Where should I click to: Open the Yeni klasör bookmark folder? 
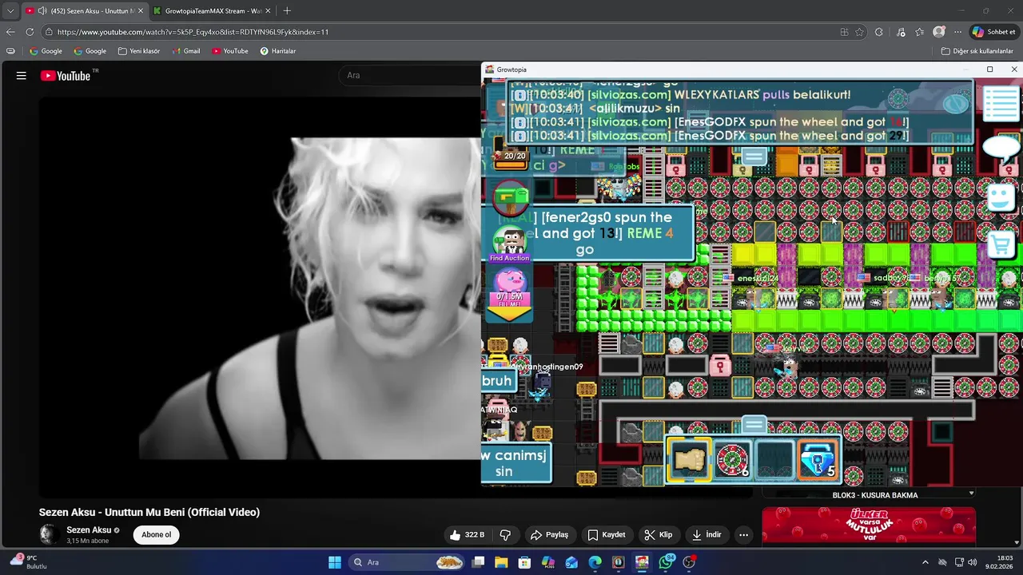tap(139, 51)
